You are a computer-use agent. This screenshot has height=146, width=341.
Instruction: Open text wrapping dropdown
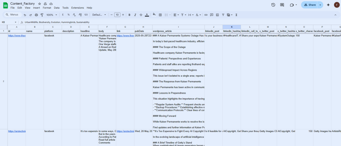(191, 15)
